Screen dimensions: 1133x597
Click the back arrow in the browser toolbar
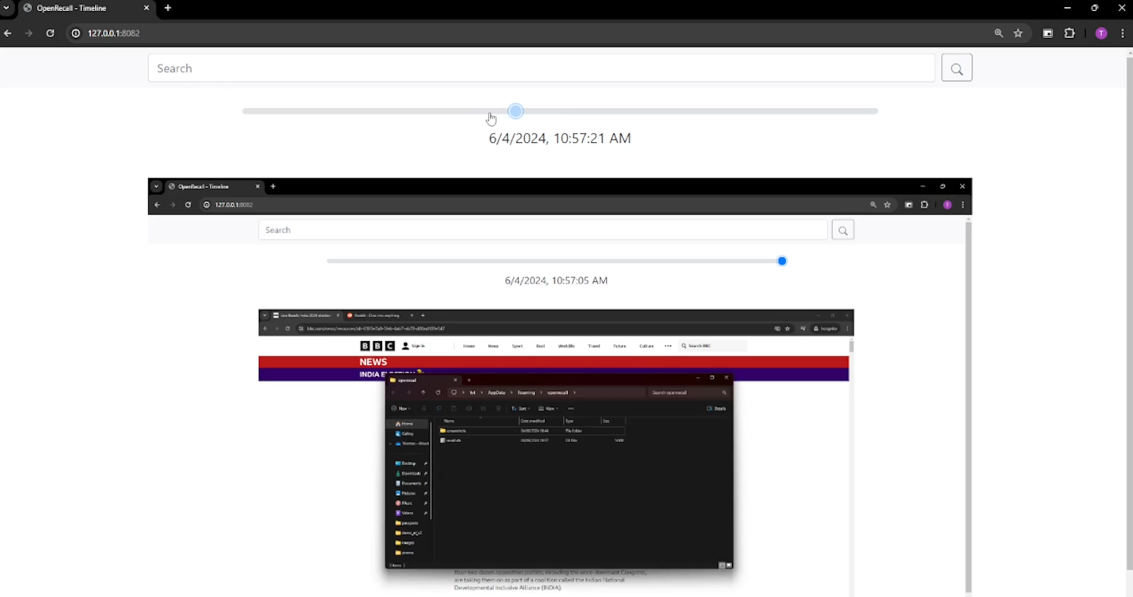(x=8, y=33)
